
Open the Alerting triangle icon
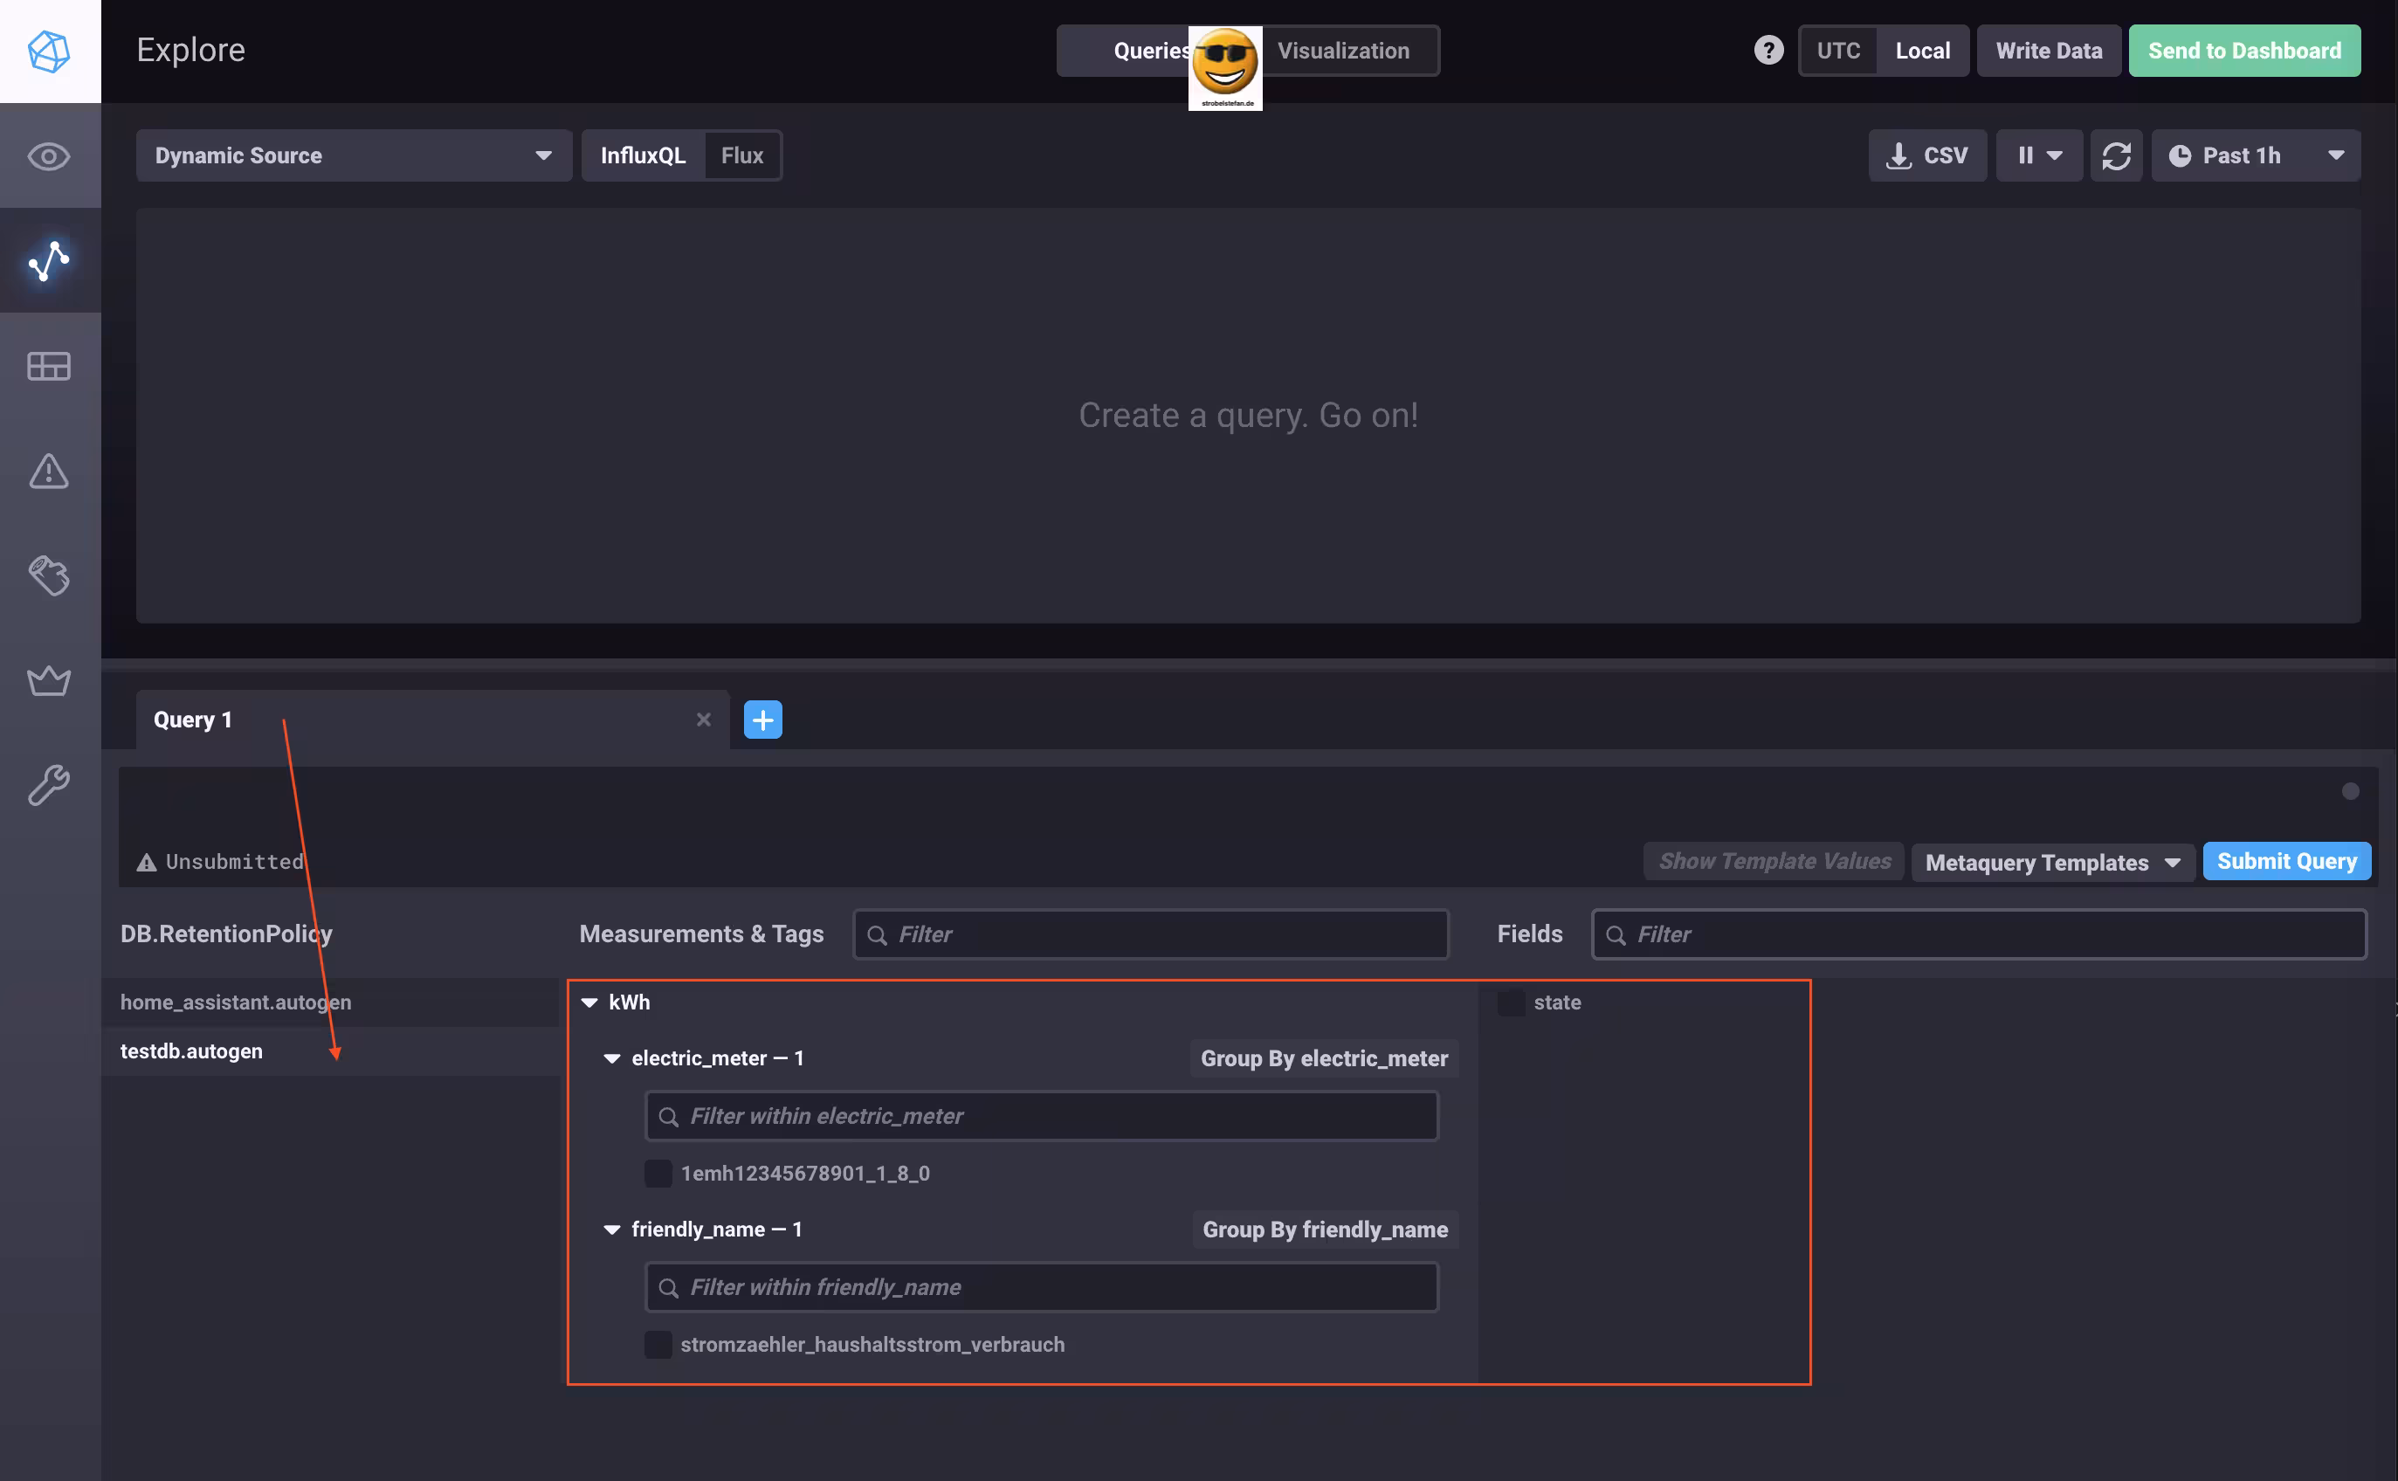[49, 472]
